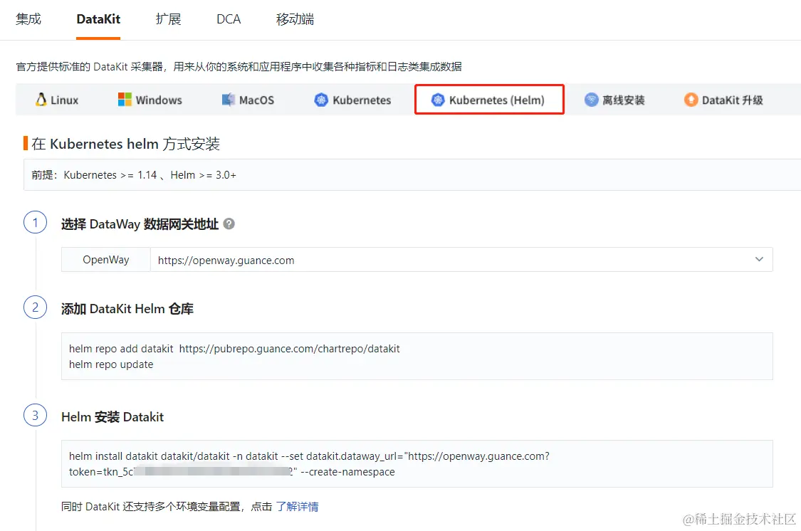Open the 了解详情 link

pyautogui.click(x=297, y=507)
